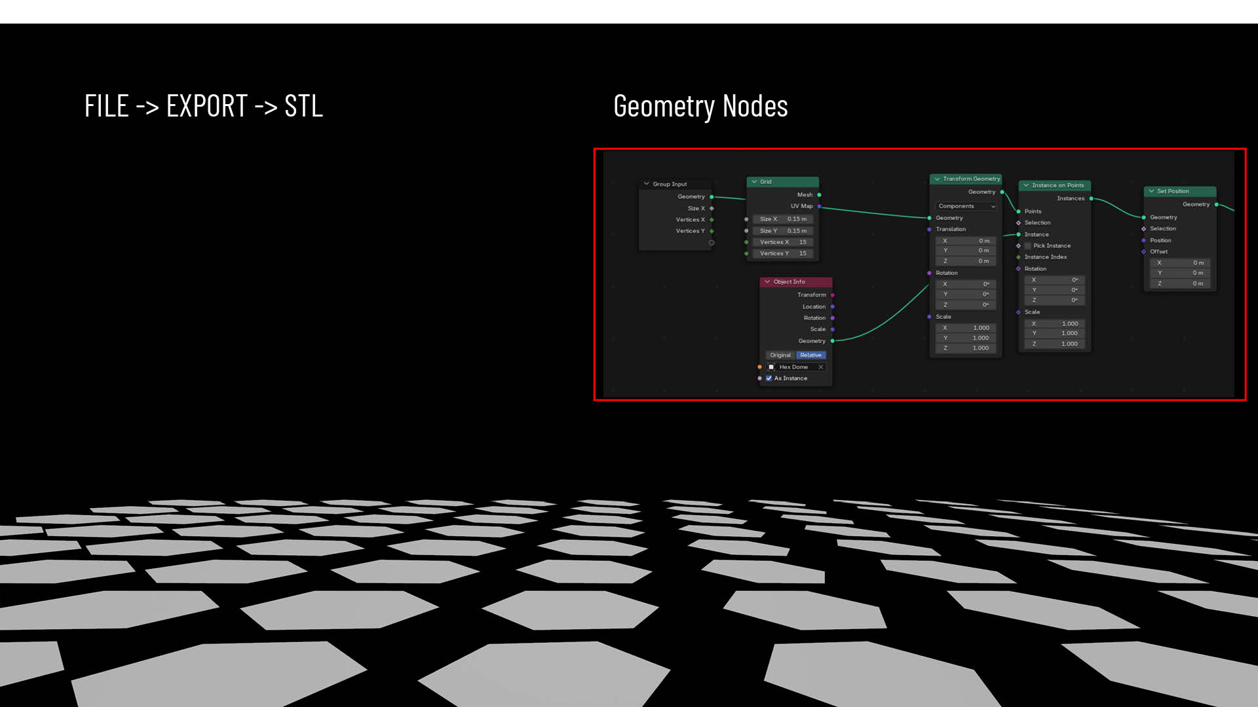Collapse the Grid node
This screenshot has width=1258, height=707.
[x=754, y=182]
